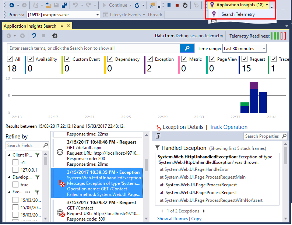Click the Save All toolbar icon
This screenshot has width=292, height=225.
pyautogui.click(x=64, y=5)
